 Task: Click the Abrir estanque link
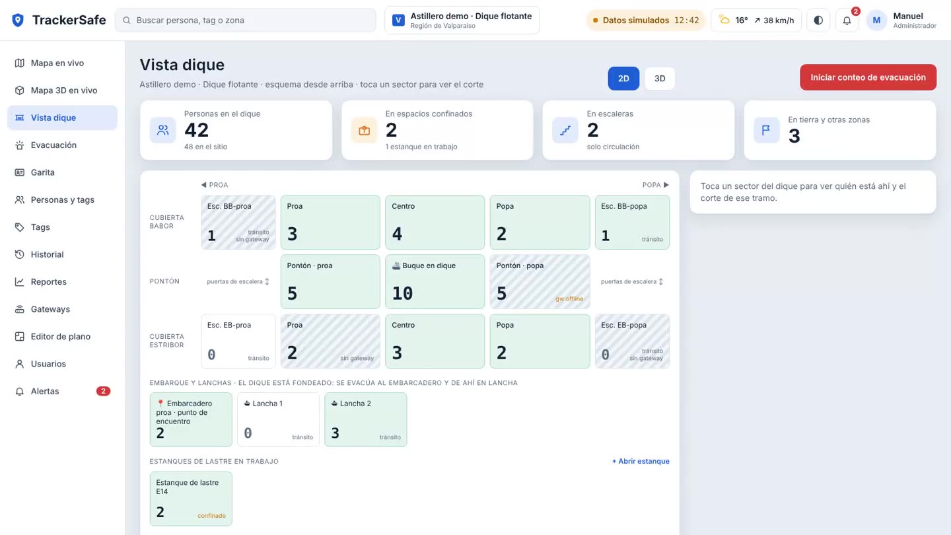point(641,461)
